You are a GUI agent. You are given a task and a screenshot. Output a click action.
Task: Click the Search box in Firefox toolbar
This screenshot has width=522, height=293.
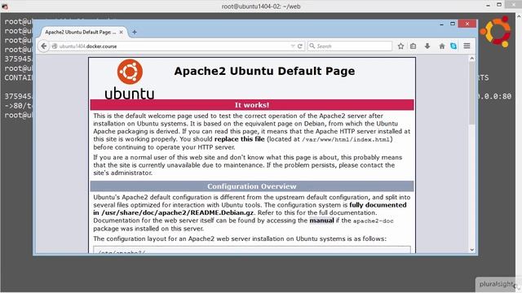(x=350, y=46)
